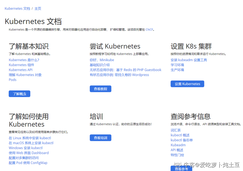Click the 查阅参考信息 section heading

190,117
